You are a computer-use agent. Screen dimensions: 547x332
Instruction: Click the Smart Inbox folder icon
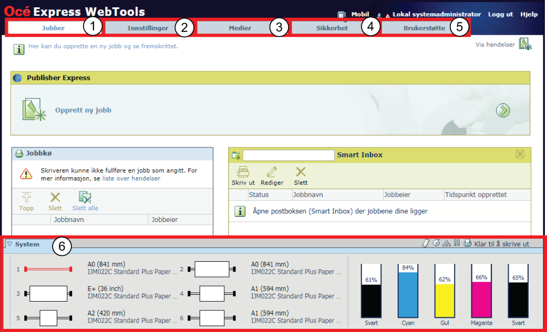236,156
